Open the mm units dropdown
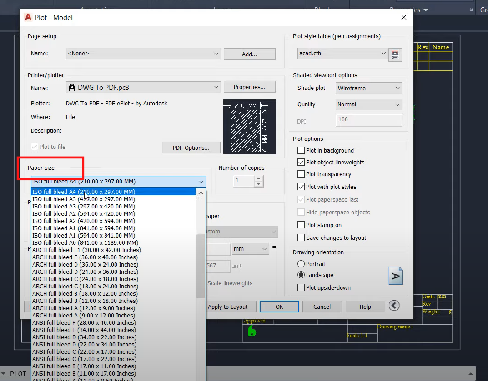 [x=250, y=249]
